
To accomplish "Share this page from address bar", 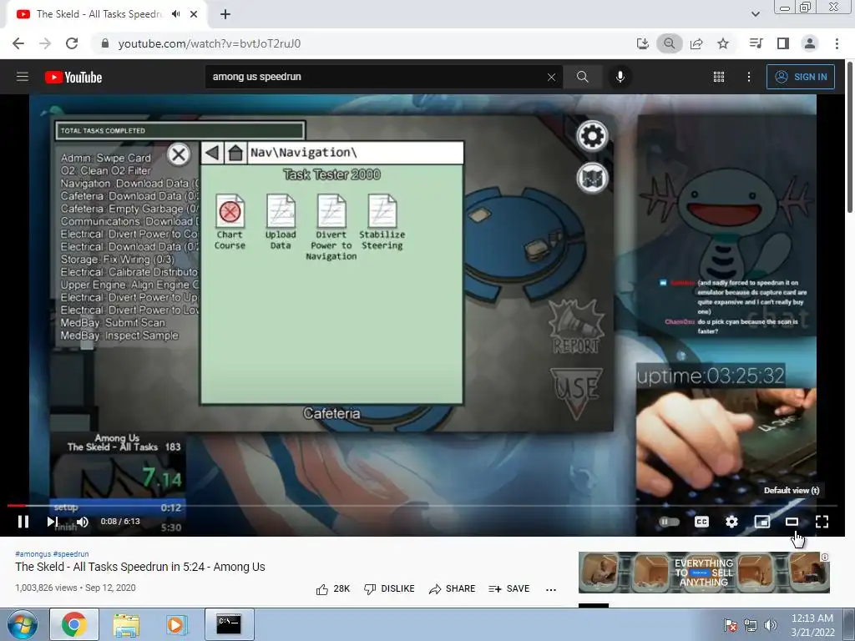I will click(696, 43).
